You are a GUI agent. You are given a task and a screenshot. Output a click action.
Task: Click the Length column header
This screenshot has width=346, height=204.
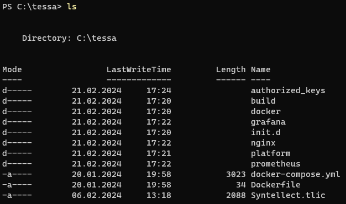(x=230, y=70)
